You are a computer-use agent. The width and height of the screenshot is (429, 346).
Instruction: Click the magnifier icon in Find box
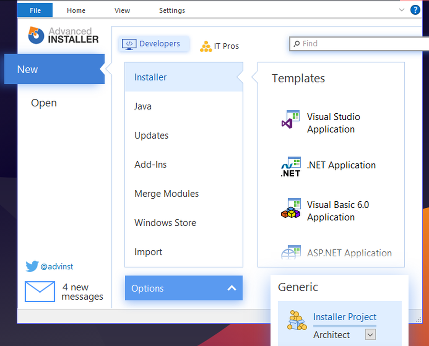[x=296, y=44]
